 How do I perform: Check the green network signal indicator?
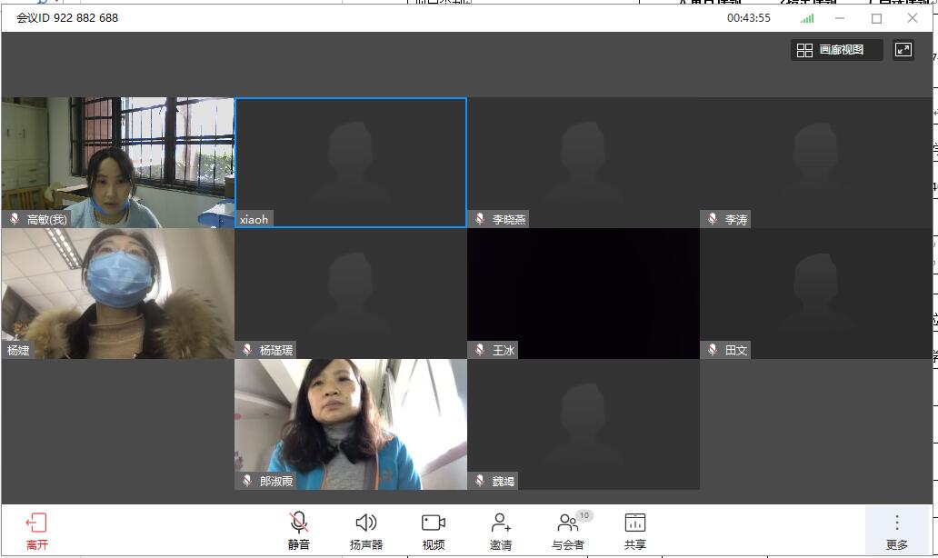coord(807,18)
